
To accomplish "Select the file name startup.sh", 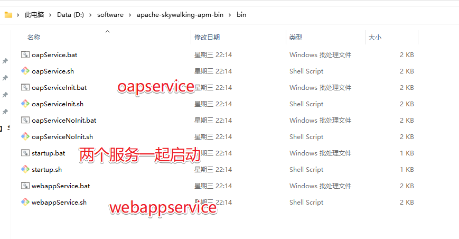I will point(46,170).
